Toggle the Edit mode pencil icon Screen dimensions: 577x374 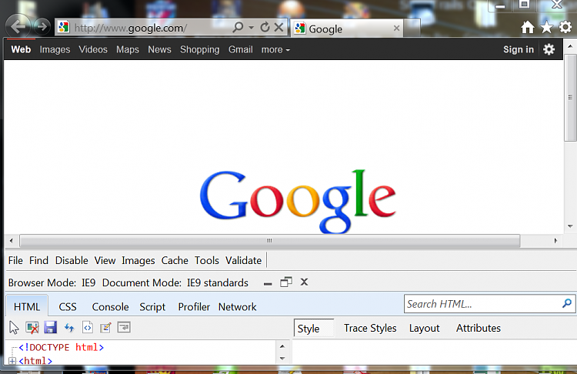click(x=105, y=327)
